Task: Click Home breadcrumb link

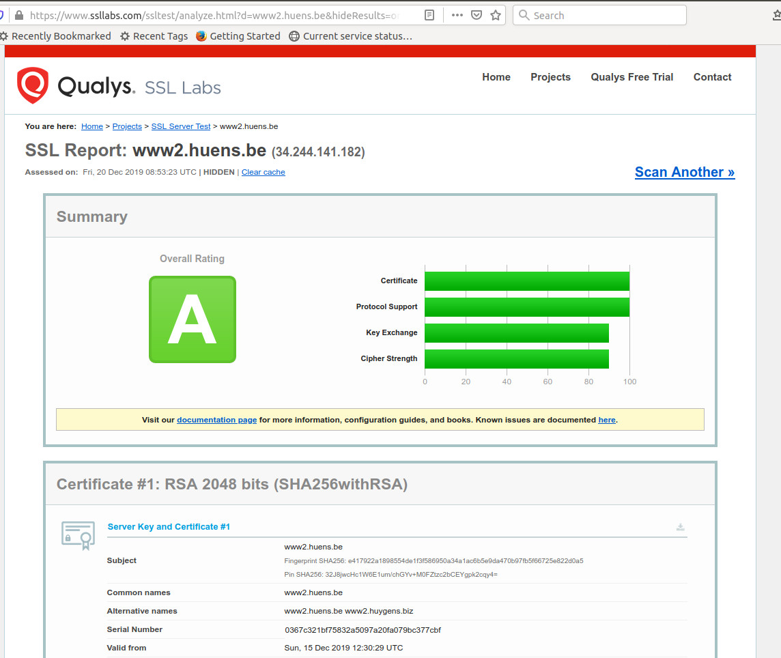Action: [92, 126]
